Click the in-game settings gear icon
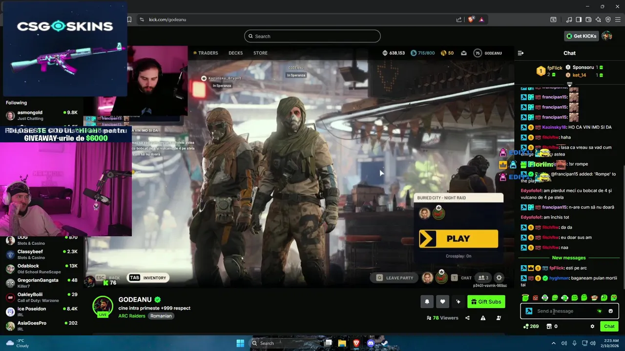The image size is (625, 351). pos(499,278)
